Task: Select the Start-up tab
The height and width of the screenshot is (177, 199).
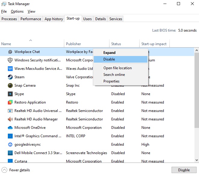Action: (73, 18)
